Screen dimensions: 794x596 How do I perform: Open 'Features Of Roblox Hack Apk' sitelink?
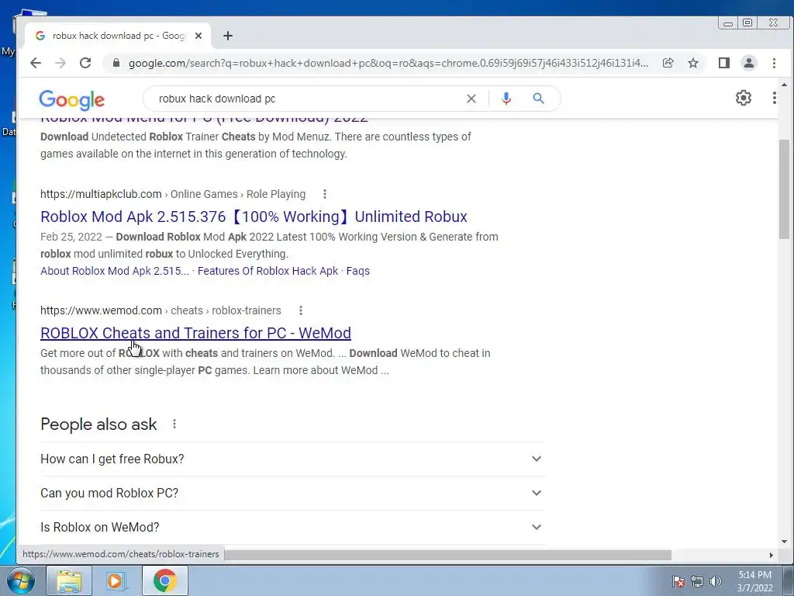[268, 271]
